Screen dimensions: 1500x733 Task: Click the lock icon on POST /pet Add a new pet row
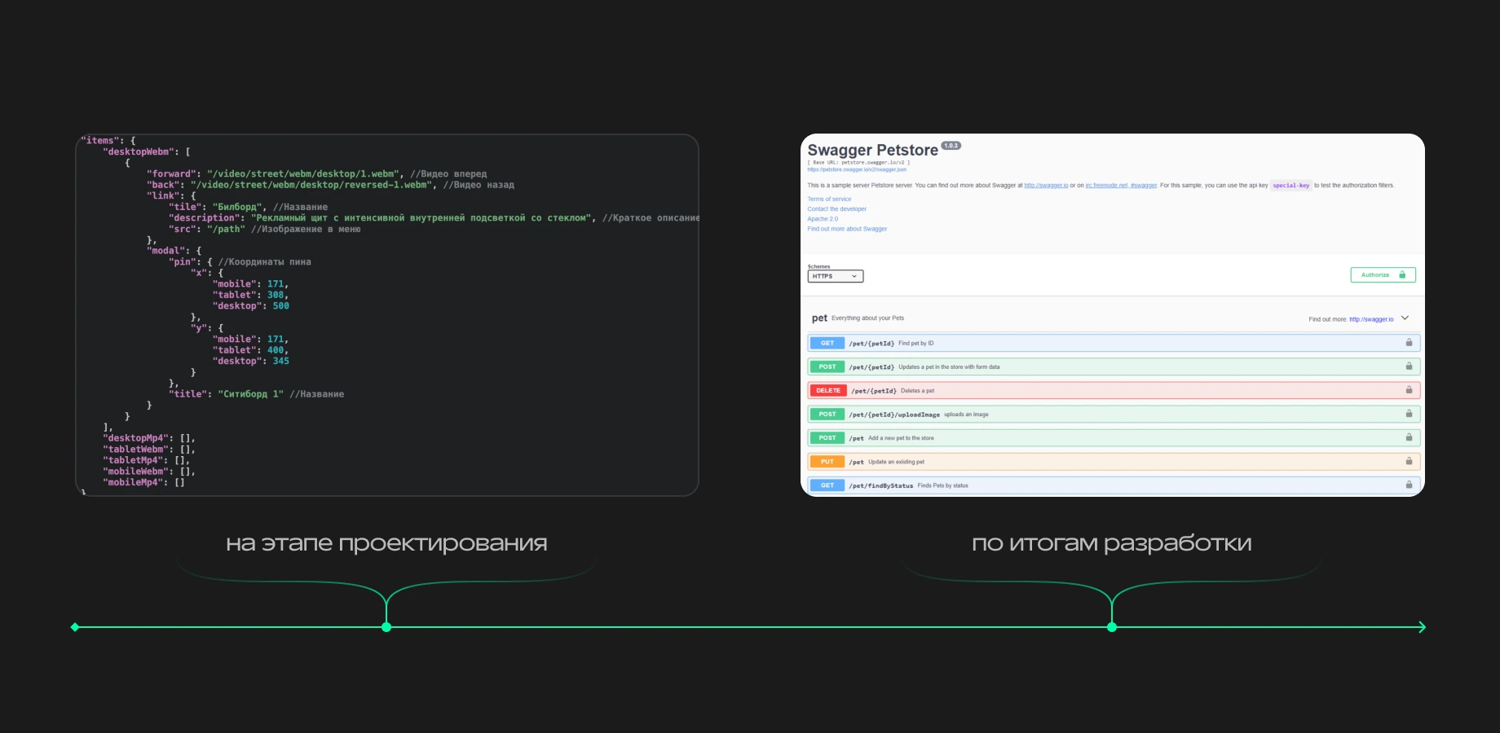(x=1409, y=437)
